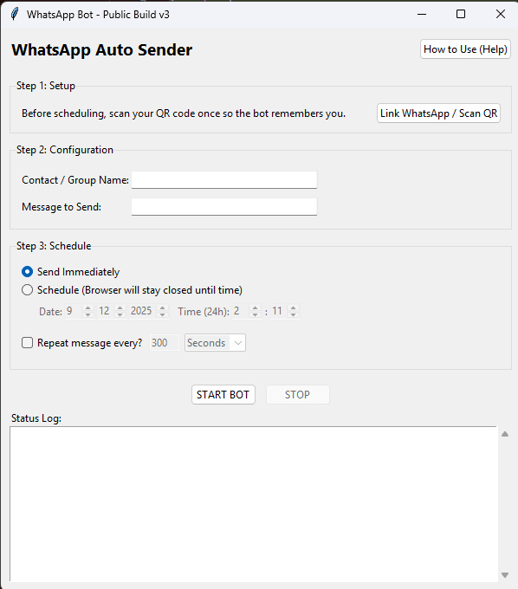Screen dimensions: 518x589
Task: Decrease the date month spinner value 12
Action: coord(120,314)
